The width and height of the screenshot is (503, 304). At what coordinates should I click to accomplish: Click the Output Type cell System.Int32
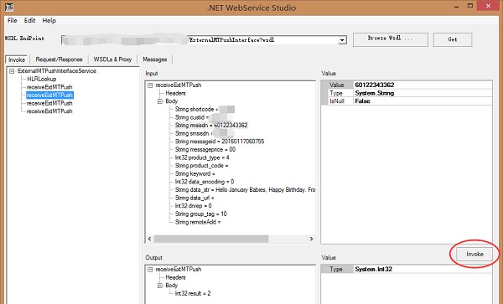click(x=423, y=269)
